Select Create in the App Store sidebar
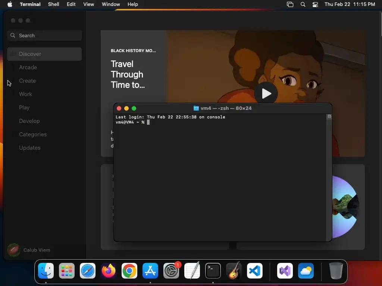Viewport: 382px width, 286px height. [44, 81]
